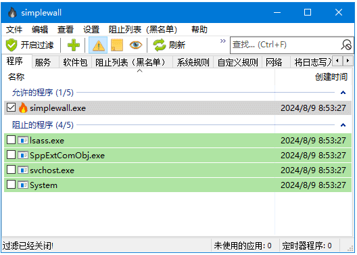Screen dimensions: 357x255
Task: Click the 开启过滤 button label
Action: point(37,45)
